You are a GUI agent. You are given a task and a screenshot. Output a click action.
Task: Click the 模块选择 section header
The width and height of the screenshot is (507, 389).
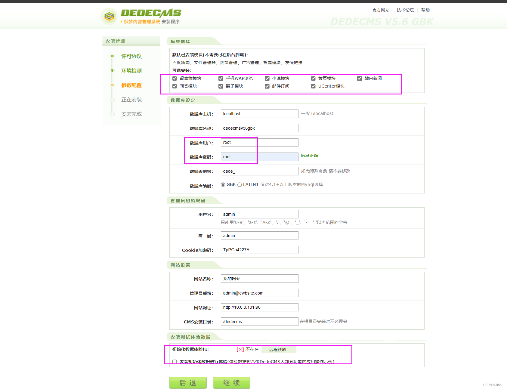click(180, 42)
